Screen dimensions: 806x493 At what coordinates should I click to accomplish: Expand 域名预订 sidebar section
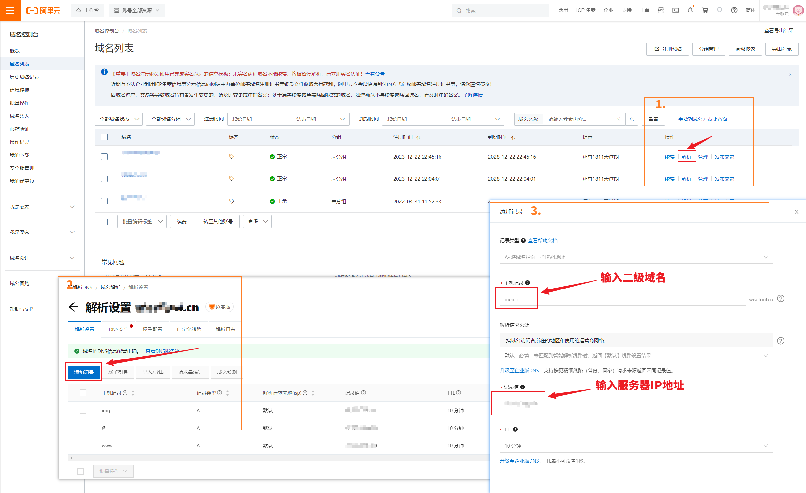coord(42,258)
